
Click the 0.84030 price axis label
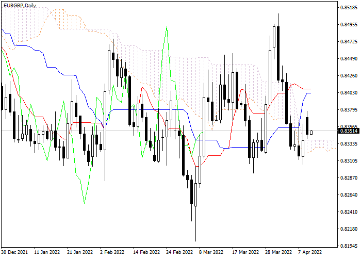click(x=349, y=92)
